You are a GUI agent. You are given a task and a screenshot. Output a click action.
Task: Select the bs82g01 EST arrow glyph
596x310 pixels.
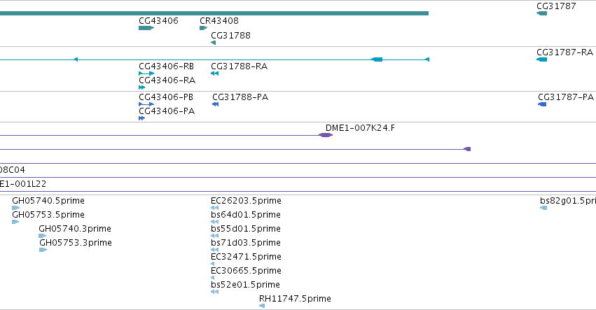point(543,208)
